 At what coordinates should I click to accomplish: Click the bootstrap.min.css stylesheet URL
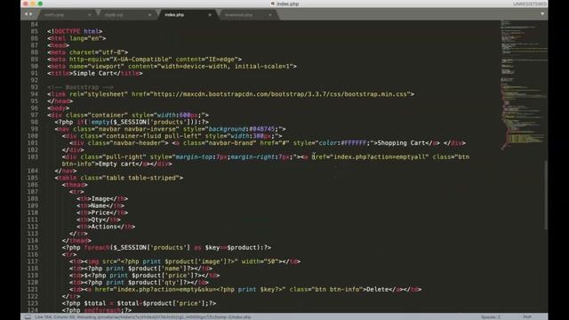pyautogui.click(x=280, y=94)
